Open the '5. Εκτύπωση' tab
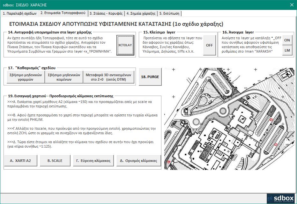The height and width of the screenshot is (204, 297). [170, 13]
